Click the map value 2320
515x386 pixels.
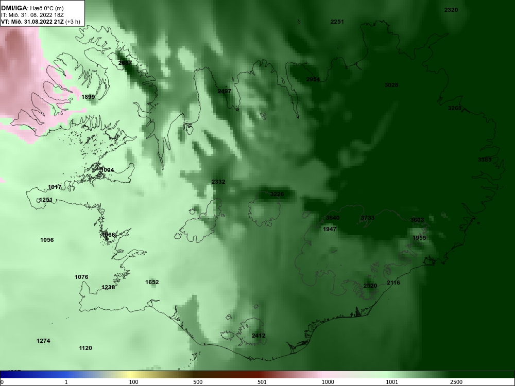pos(451,10)
